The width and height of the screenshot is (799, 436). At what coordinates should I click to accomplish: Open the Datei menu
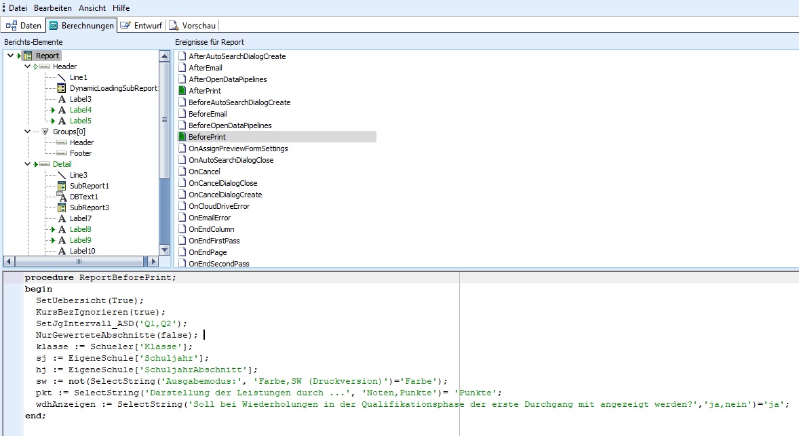18,8
